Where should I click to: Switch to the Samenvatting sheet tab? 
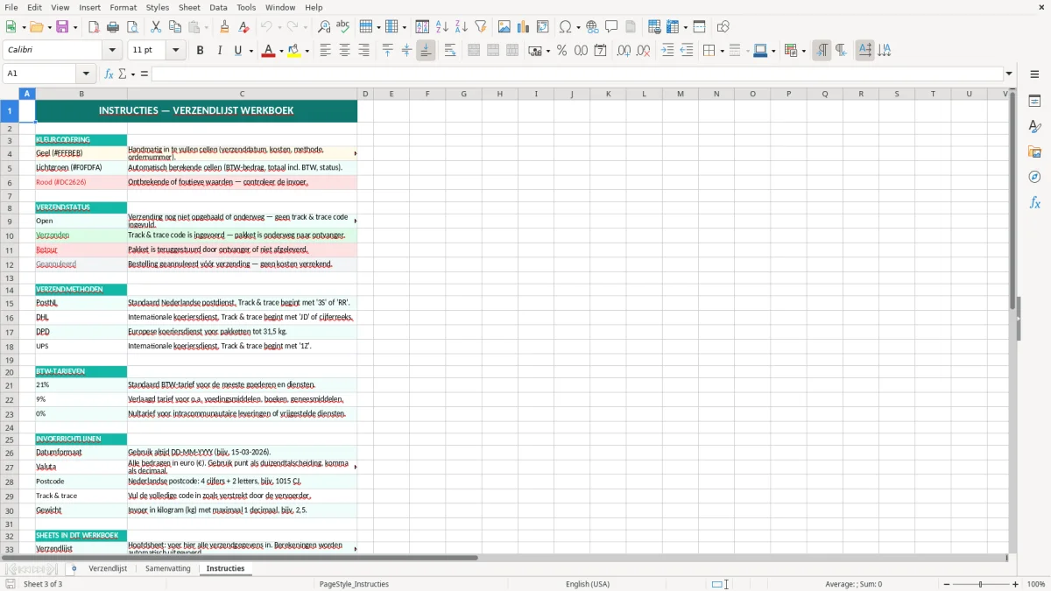click(167, 568)
